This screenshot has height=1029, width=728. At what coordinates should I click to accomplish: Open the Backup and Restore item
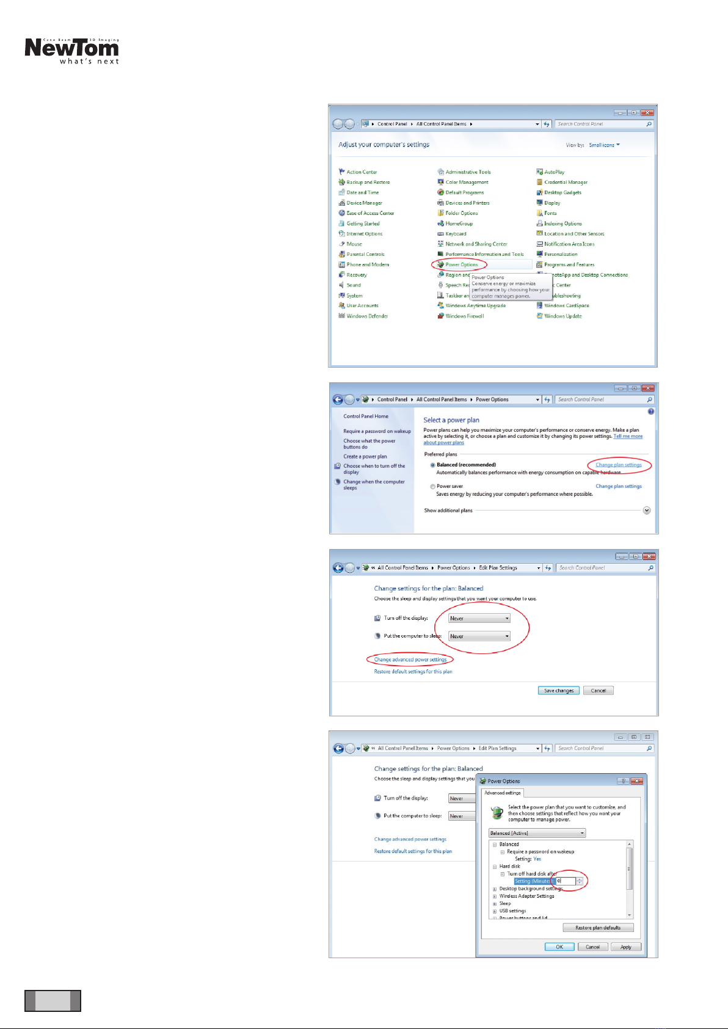click(368, 183)
